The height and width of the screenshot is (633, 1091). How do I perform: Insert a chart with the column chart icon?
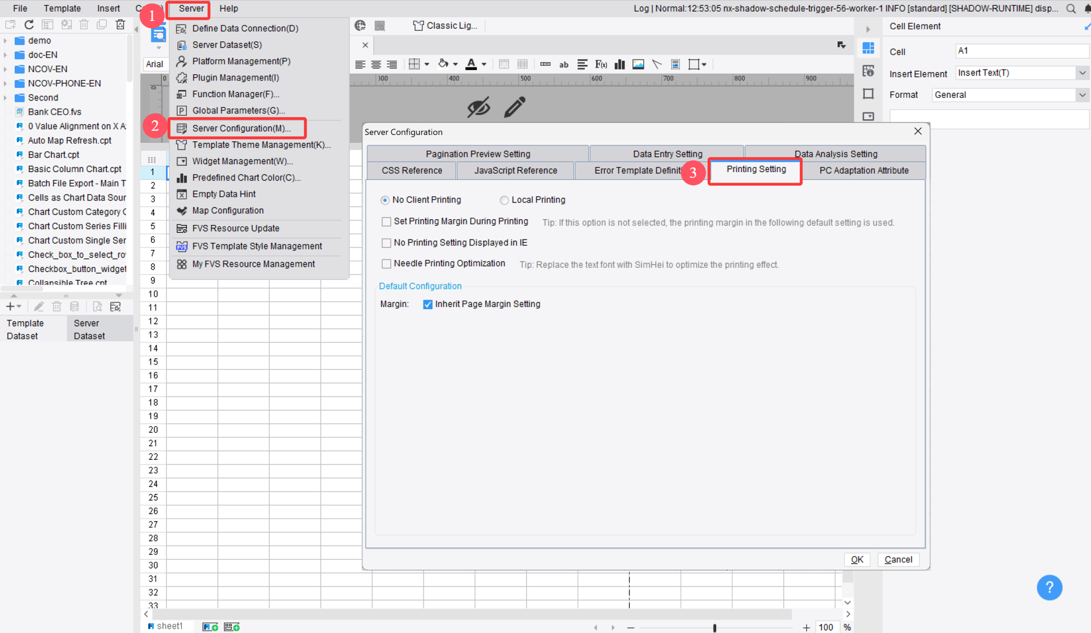click(x=620, y=64)
